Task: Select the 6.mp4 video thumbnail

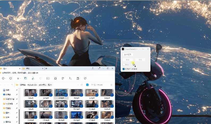Action: [107, 93]
